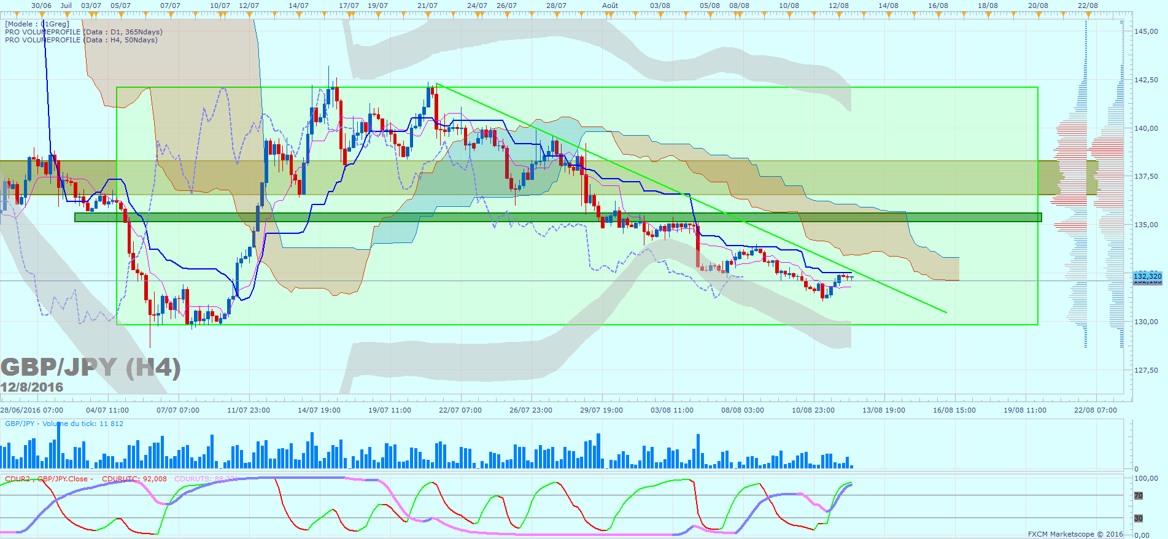Image resolution: width=1168 pixels, height=539 pixels.
Task: Select the pink CDURUTS value label
Action: [x=206, y=479]
